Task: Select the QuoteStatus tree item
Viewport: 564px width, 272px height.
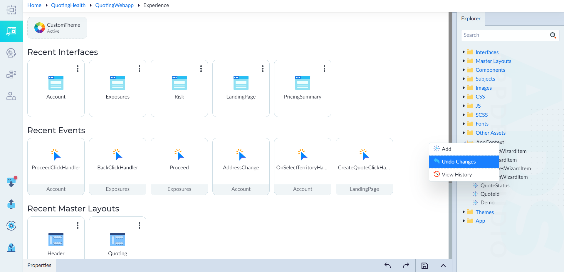Action: pos(495,186)
